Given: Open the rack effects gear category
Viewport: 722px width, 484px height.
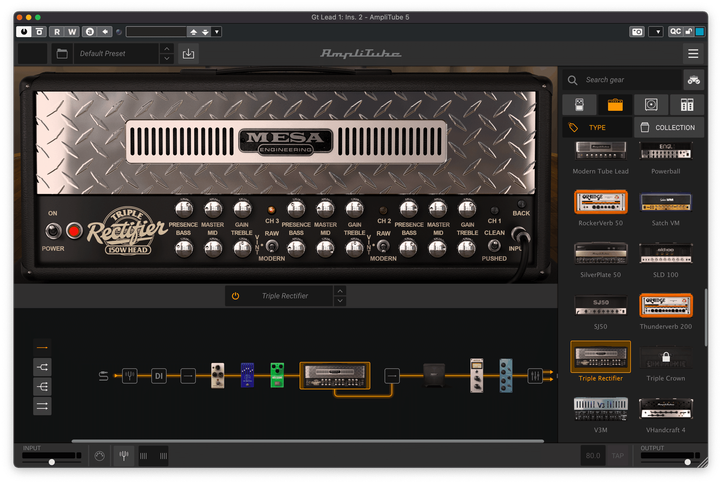Looking at the screenshot, I should (x=687, y=105).
